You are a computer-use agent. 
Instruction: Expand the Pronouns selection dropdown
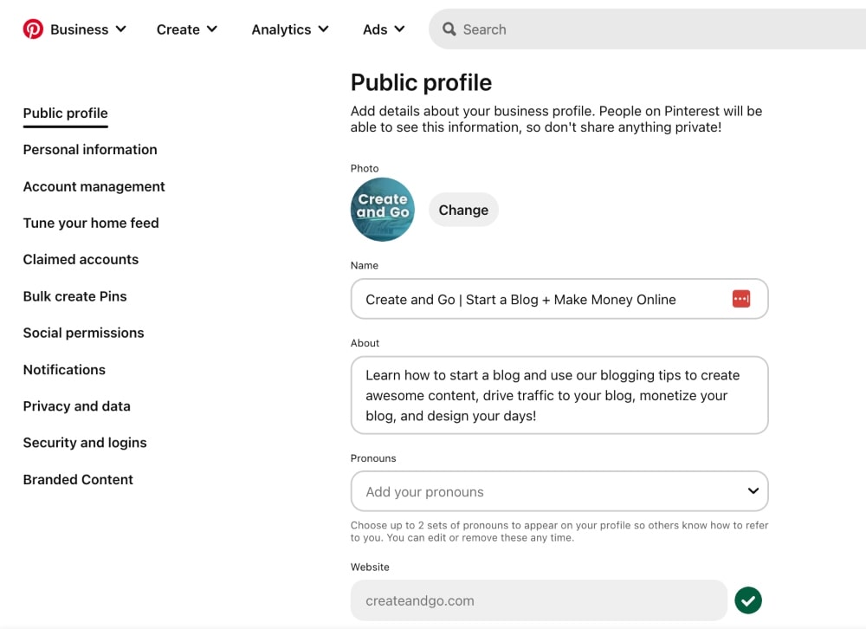click(x=752, y=491)
